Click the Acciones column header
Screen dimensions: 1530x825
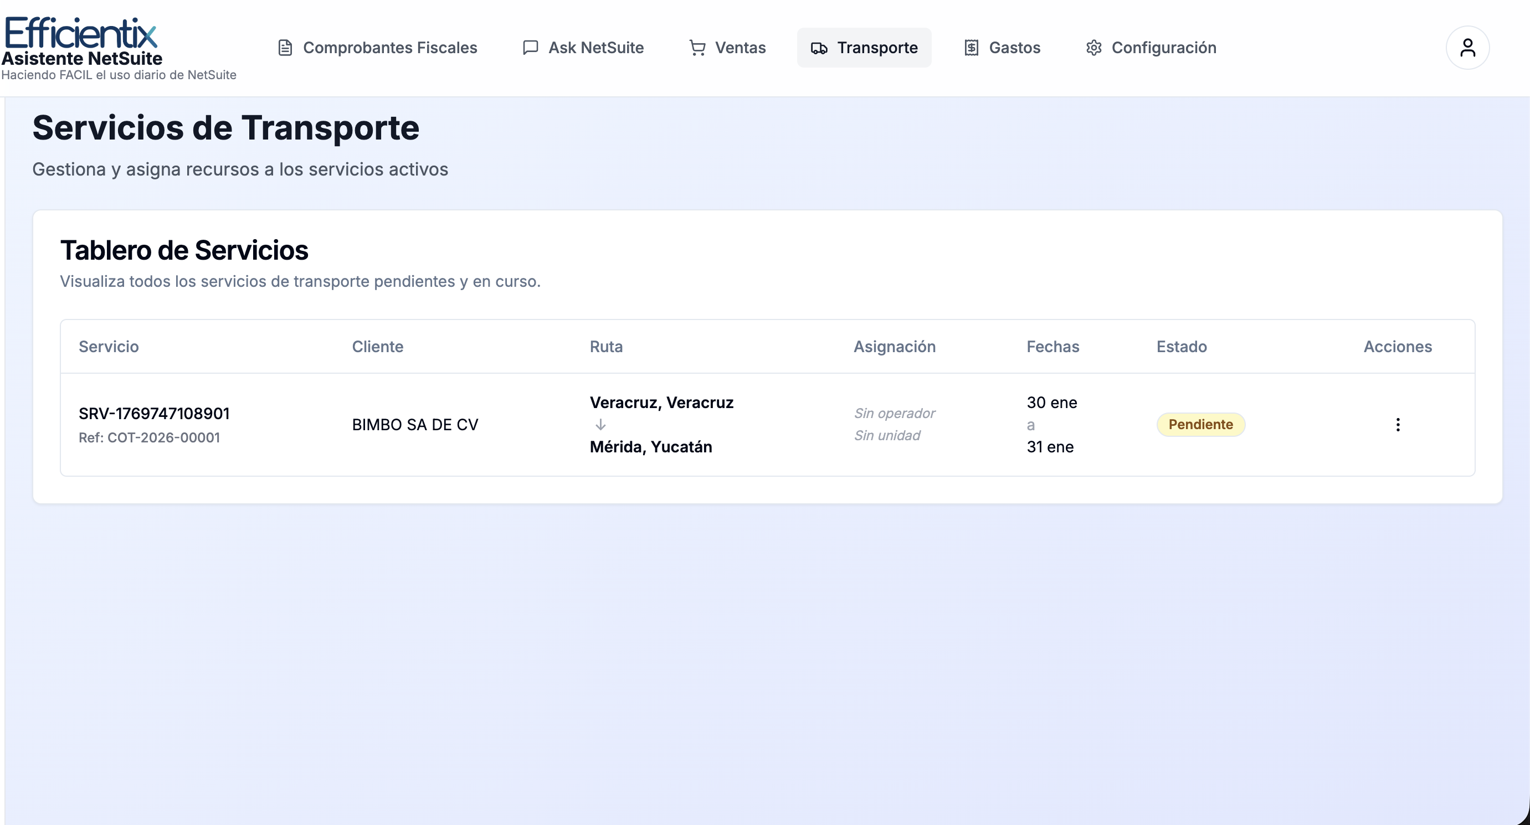coord(1398,347)
